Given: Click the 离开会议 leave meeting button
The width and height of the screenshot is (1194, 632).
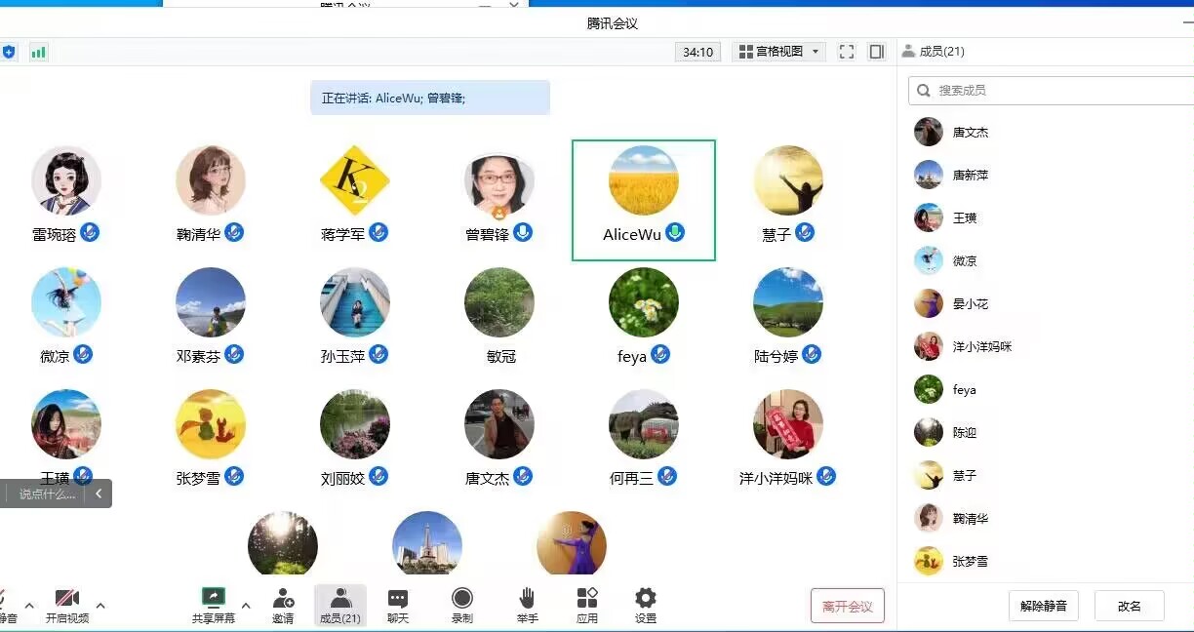Looking at the screenshot, I should coord(847,606).
